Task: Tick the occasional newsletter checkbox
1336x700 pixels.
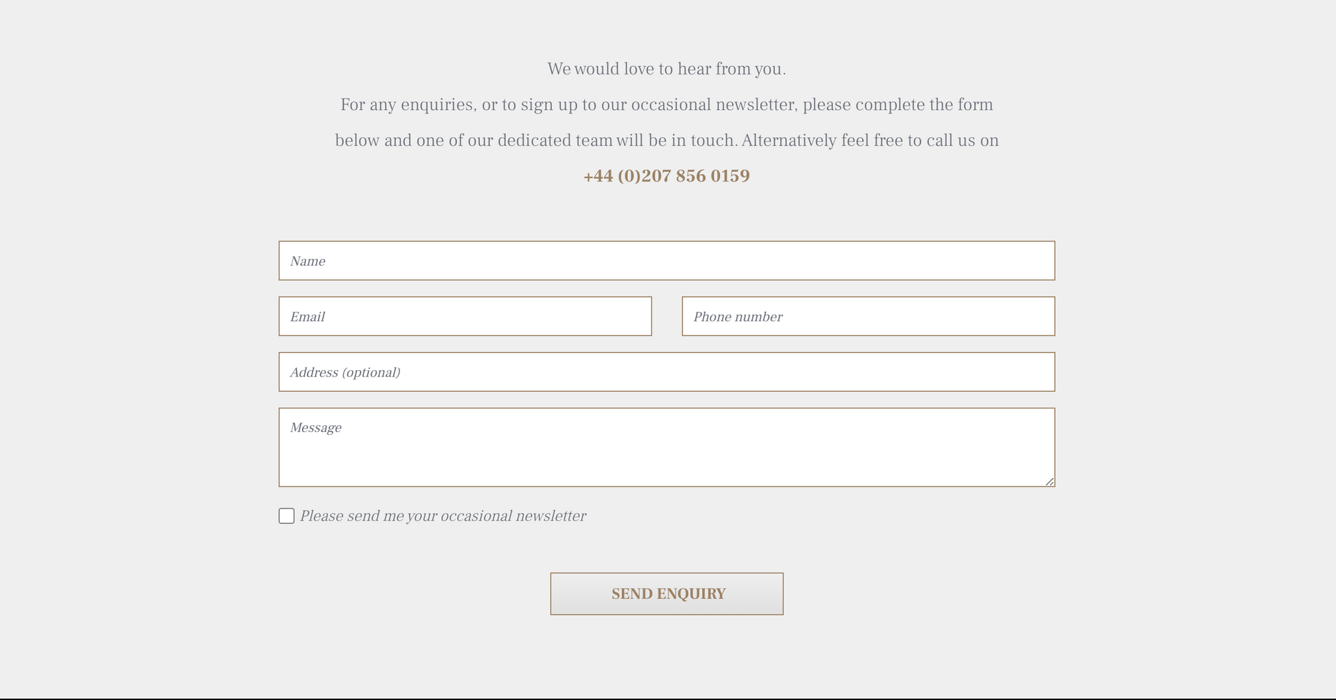Action: pos(287,516)
